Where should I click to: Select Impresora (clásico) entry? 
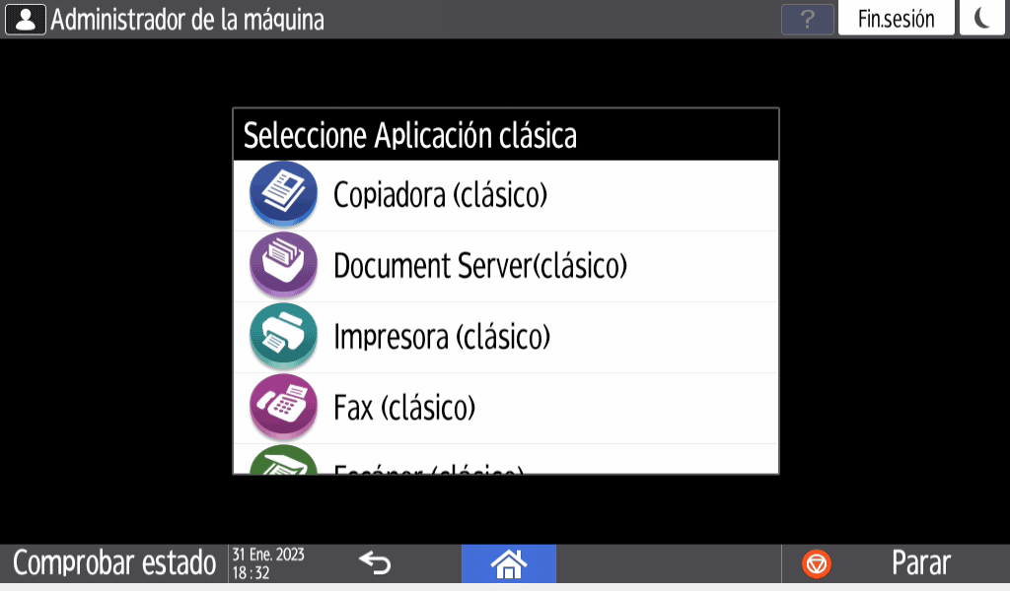(506, 337)
